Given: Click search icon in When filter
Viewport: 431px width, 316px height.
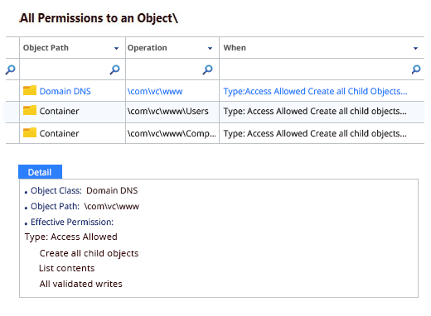Looking at the screenshot, I should tap(416, 69).
